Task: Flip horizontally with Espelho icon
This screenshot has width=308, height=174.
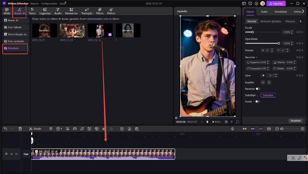Action: click(263, 82)
